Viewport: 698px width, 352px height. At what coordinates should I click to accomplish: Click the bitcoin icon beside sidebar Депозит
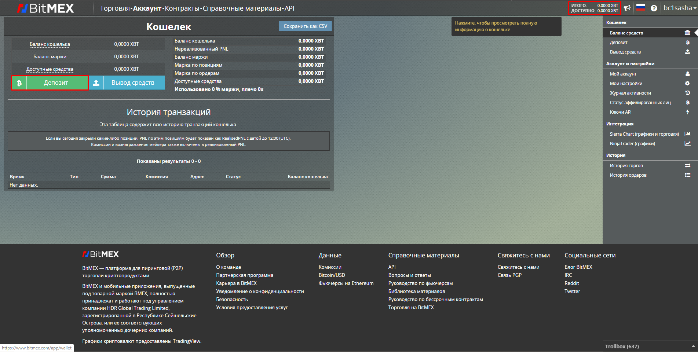(687, 43)
